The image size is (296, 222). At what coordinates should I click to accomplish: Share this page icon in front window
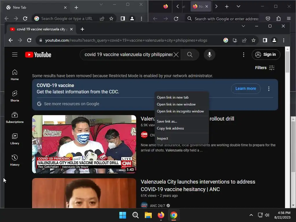[x=244, y=40]
